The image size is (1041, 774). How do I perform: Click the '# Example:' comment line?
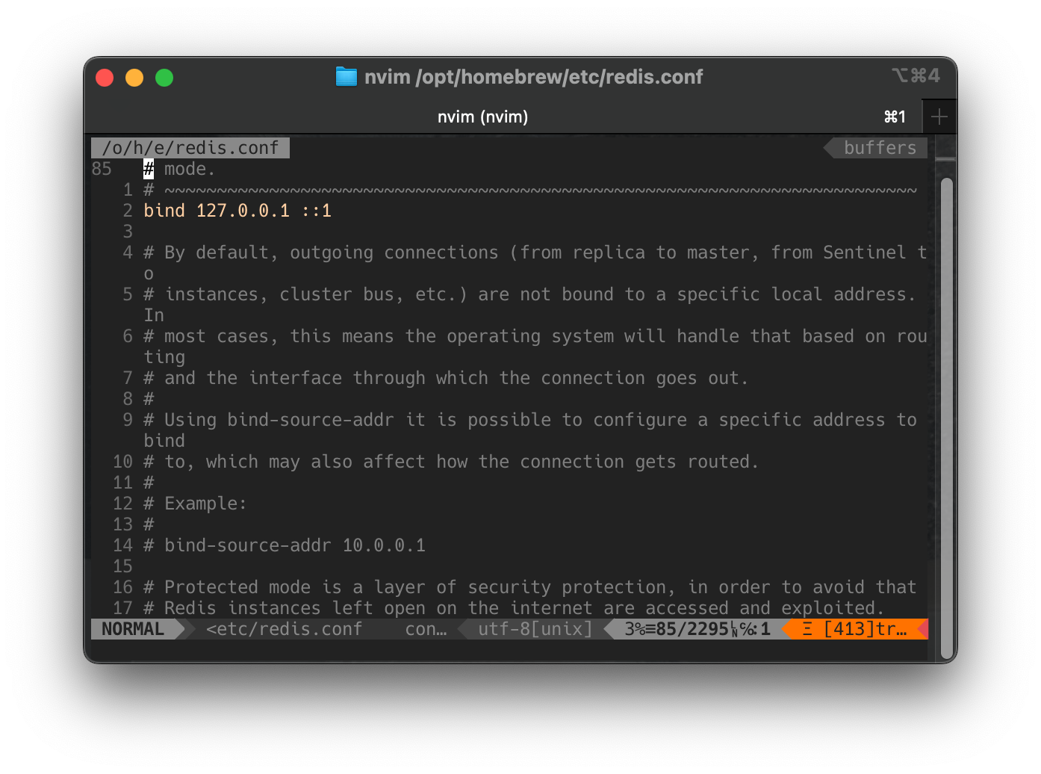[195, 504]
